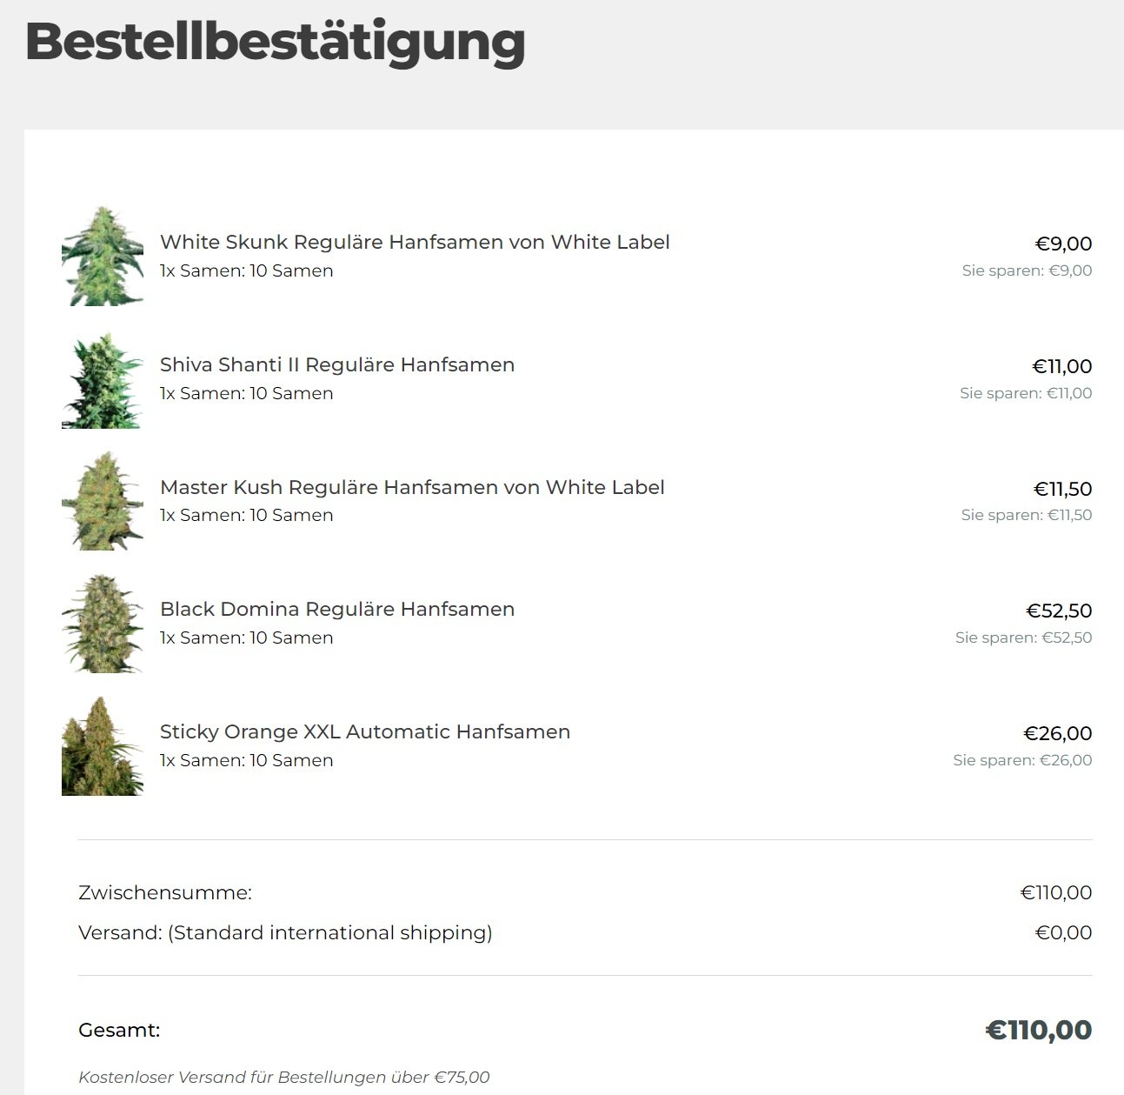Open the Shiva Shanti II product thumbnail
The image size is (1124, 1095).
pos(103,379)
